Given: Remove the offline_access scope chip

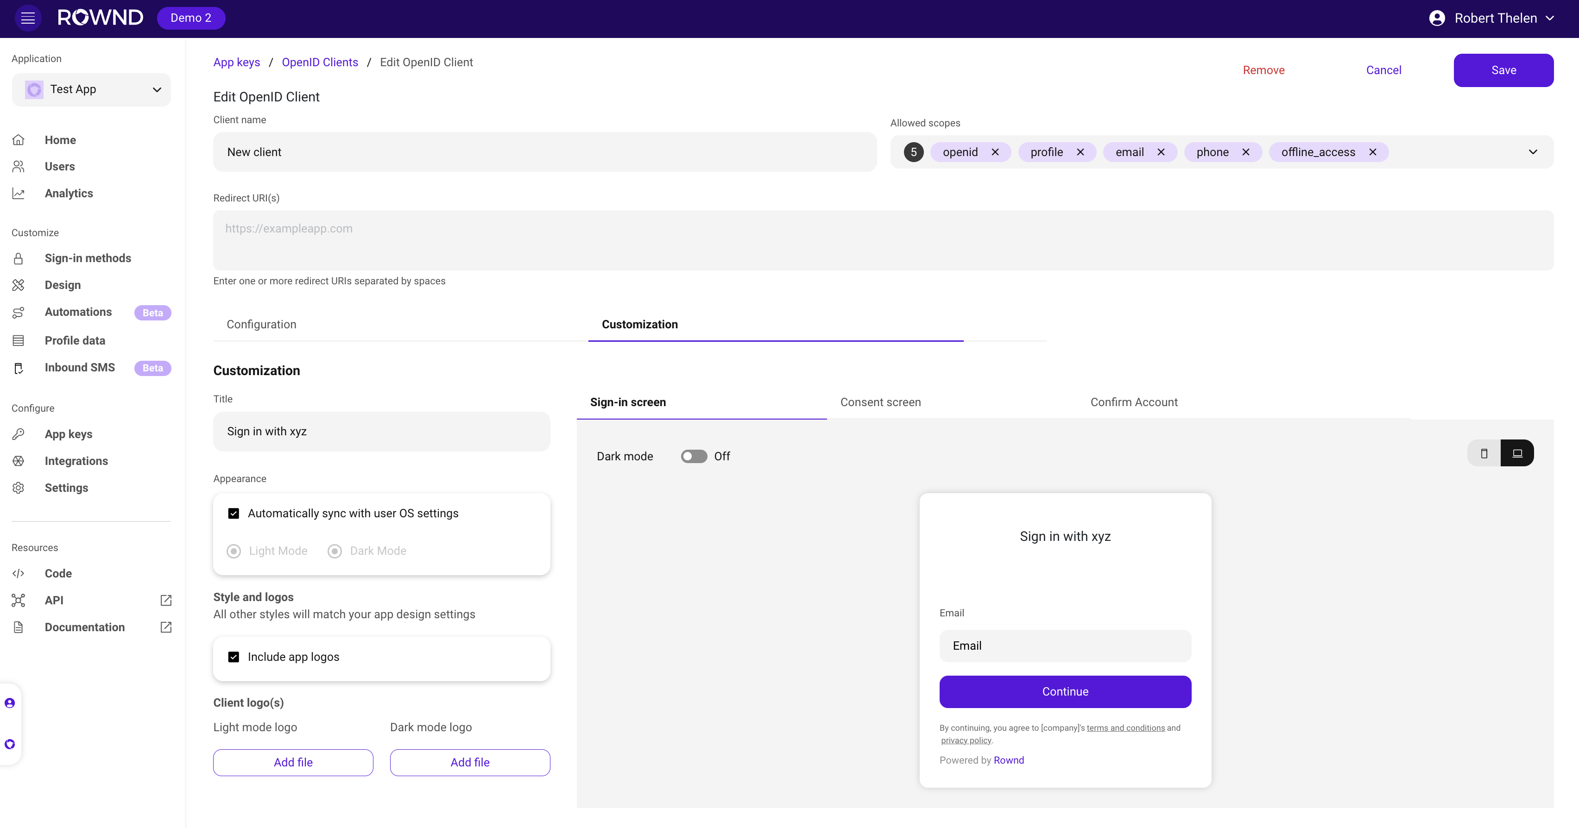Looking at the screenshot, I should click(x=1372, y=152).
